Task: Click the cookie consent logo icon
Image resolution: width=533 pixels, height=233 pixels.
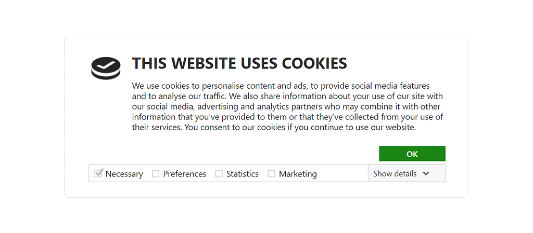Action: 106,68
